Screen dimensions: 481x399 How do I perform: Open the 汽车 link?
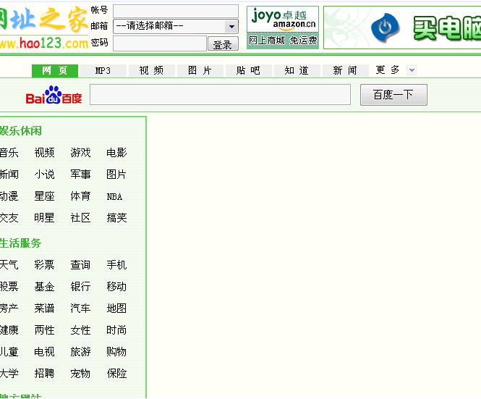pos(80,308)
